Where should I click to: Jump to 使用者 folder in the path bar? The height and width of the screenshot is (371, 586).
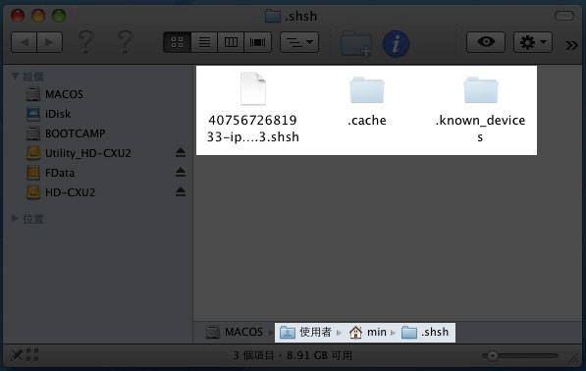[306, 332]
